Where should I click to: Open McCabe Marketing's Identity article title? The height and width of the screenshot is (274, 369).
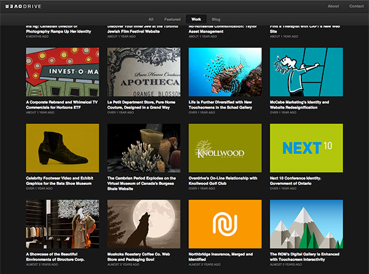tap(300, 105)
